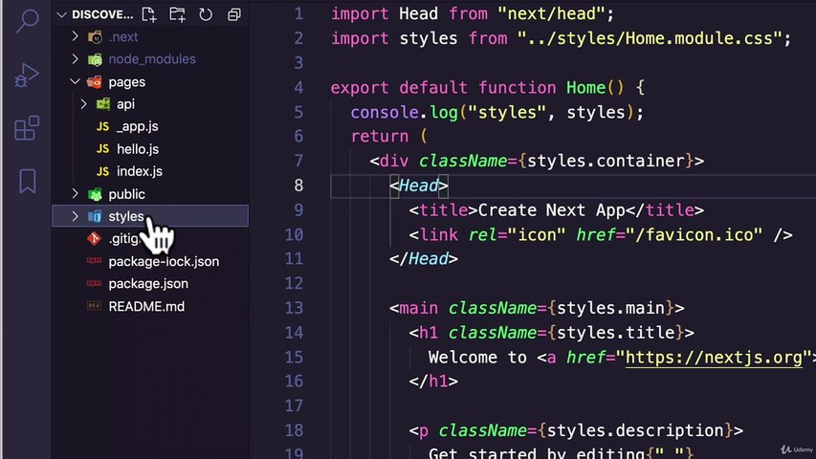This screenshot has height=459, width=816.
Task: Click the npm icon beside package-lock.json
Action: pos(94,260)
